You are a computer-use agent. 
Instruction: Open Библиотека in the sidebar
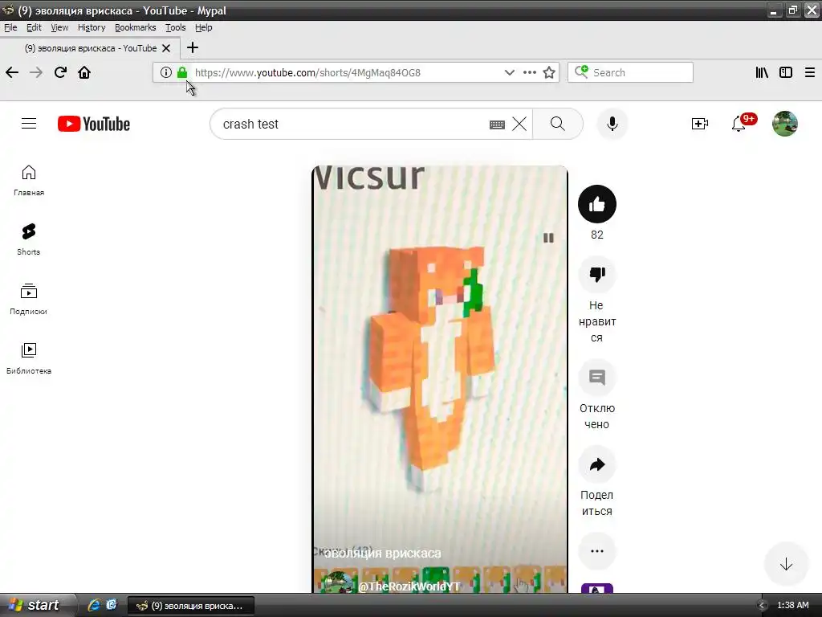(29, 358)
